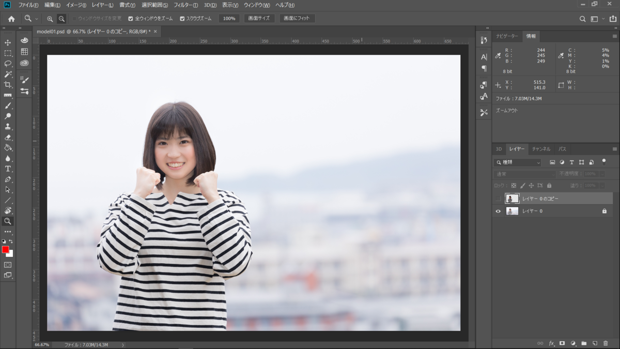Screen dimensions: 620x349
Task: Click the 100% zoom button
Action: 228,18
